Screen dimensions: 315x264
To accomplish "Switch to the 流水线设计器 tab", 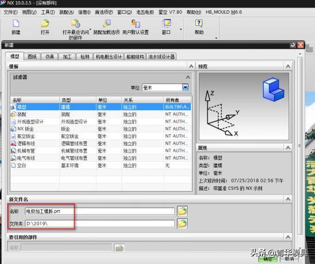I will point(162,57).
